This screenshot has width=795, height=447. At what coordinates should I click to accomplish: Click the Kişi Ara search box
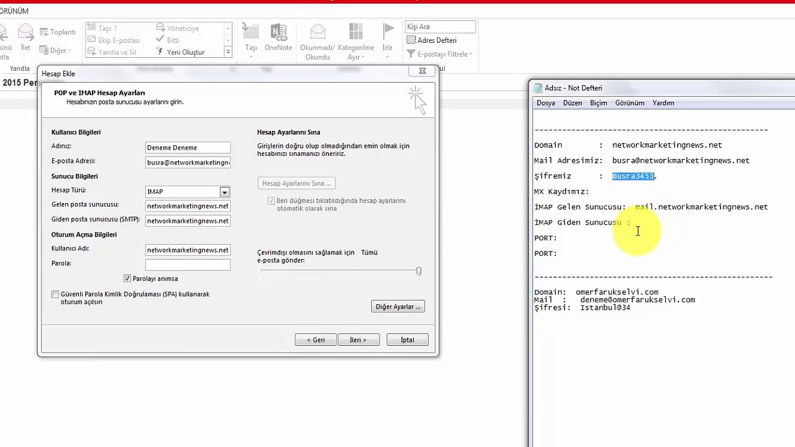tap(440, 27)
